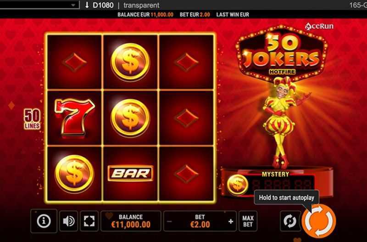The image size is (367, 242).
Task: Click the D1080 download arrow
Action: pyautogui.click(x=87, y=5)
